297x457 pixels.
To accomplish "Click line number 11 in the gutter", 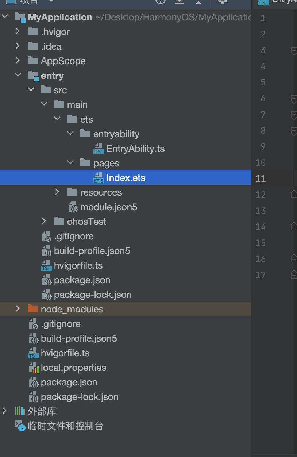I will pyautogui.click(x=261, y=178).
